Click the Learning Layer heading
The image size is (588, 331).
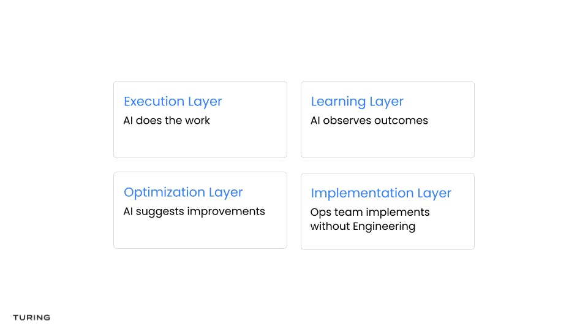(357, 102)
